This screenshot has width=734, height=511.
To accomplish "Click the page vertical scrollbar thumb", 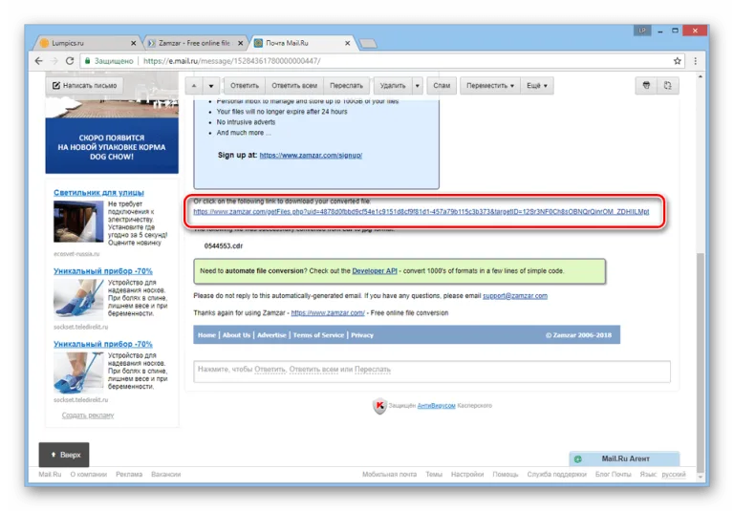I will [700, 362].
